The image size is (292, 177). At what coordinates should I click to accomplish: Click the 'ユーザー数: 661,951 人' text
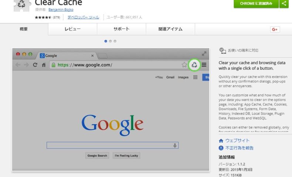click(124, 17)
